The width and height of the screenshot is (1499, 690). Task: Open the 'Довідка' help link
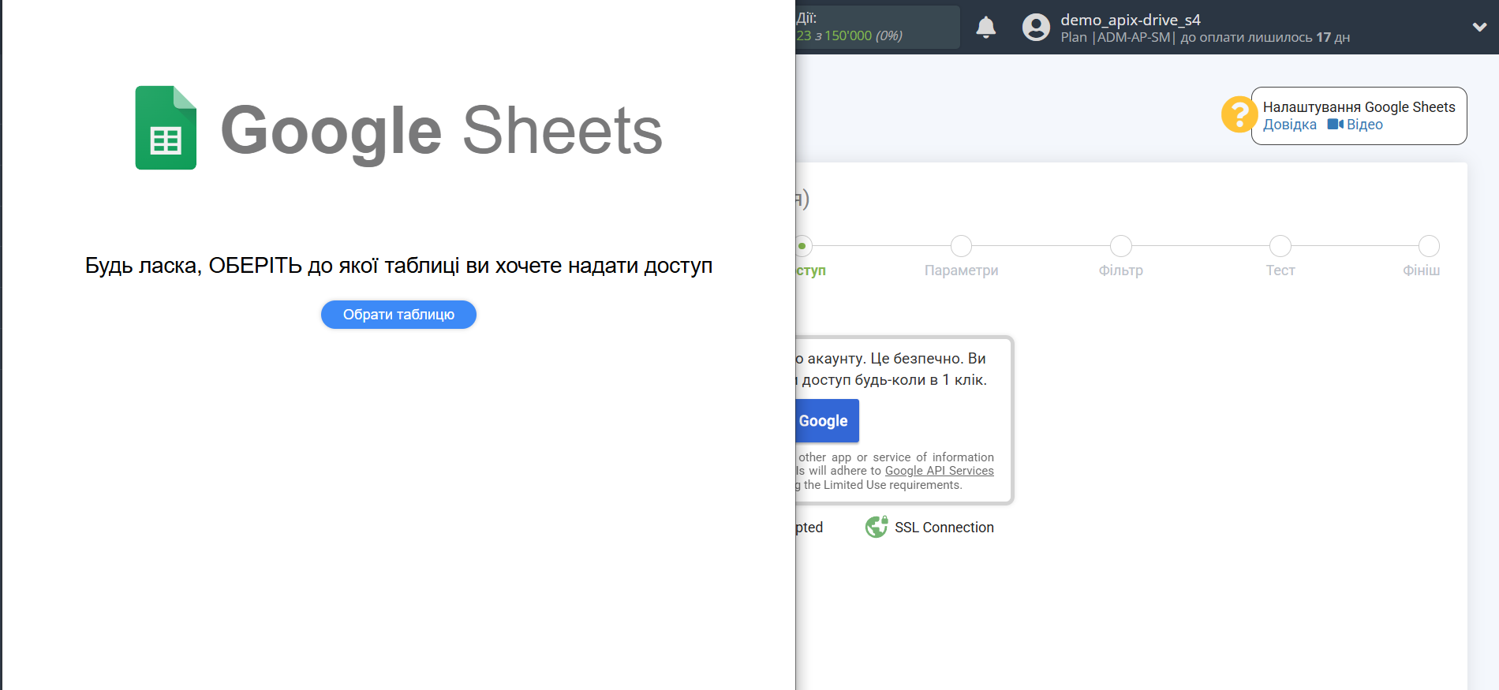(1290, 125)
